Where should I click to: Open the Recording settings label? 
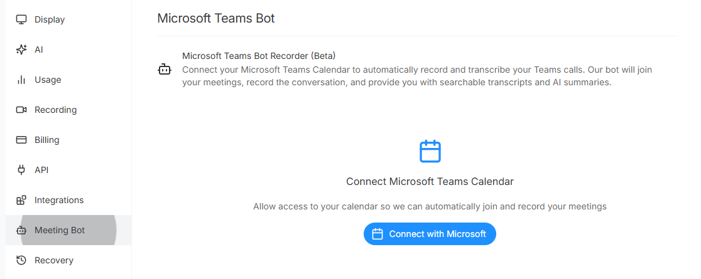point(55,110)
